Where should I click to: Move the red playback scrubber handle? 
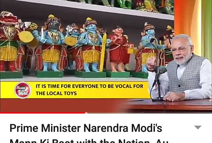(86, 113)
